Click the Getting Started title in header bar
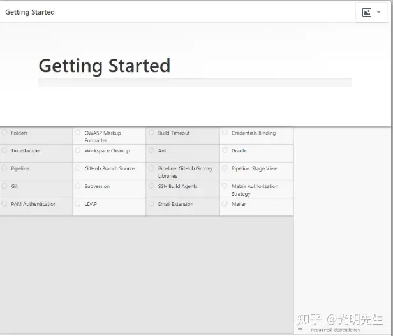The width and height of the screenshot is (393, 336). (30, 12)
